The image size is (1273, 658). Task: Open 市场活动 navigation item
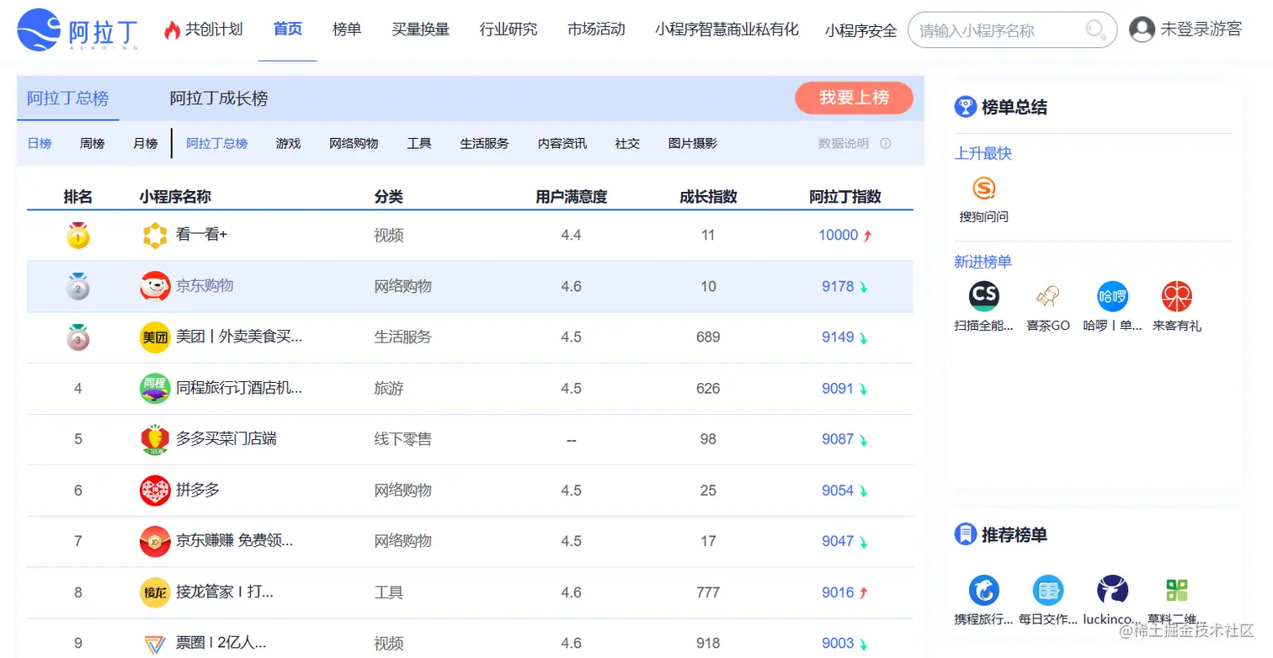[596, 29]
